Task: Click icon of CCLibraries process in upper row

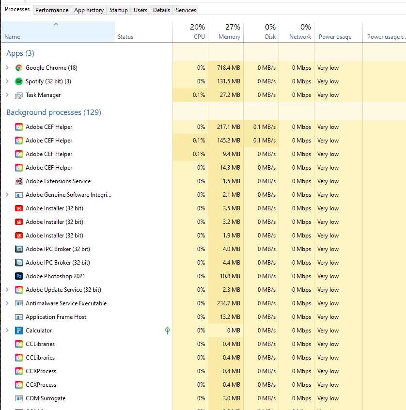Action: tap(19, 344)
